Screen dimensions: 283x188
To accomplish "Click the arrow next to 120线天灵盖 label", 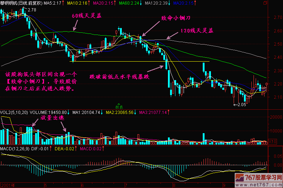I will click(172, 35).
